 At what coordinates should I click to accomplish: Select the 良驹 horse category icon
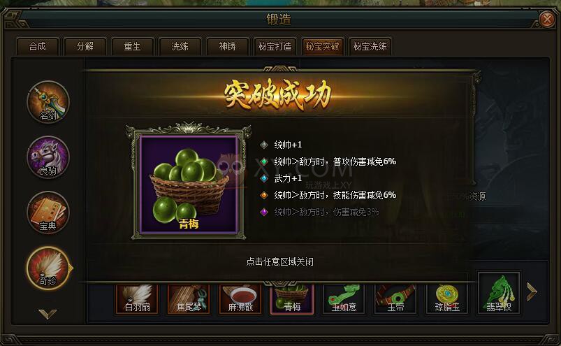(x=48, y=157)
